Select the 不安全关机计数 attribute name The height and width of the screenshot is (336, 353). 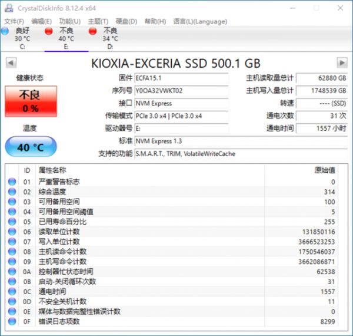[62, 301]
